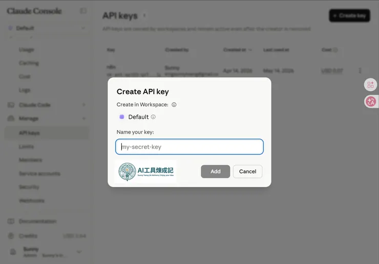Click the small icon next to API keys heading
The width and height of the screenshot is (379, 264).
144,15
